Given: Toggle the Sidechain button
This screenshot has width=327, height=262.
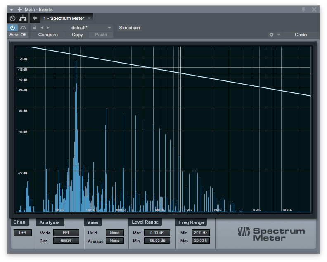Looking at the screenshot, I should coord(129,28).
